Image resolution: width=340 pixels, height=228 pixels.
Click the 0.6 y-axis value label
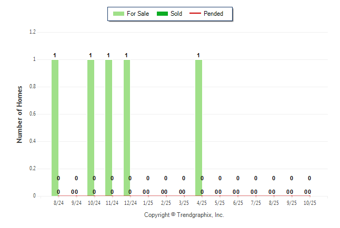pos(32,114)
